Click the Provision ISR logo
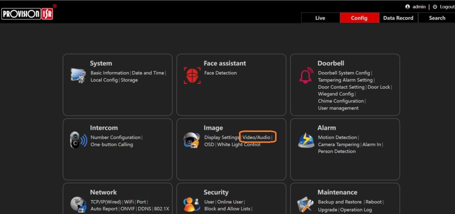The width and height of the screenshot is (455, 214). (x=27, y=14)
